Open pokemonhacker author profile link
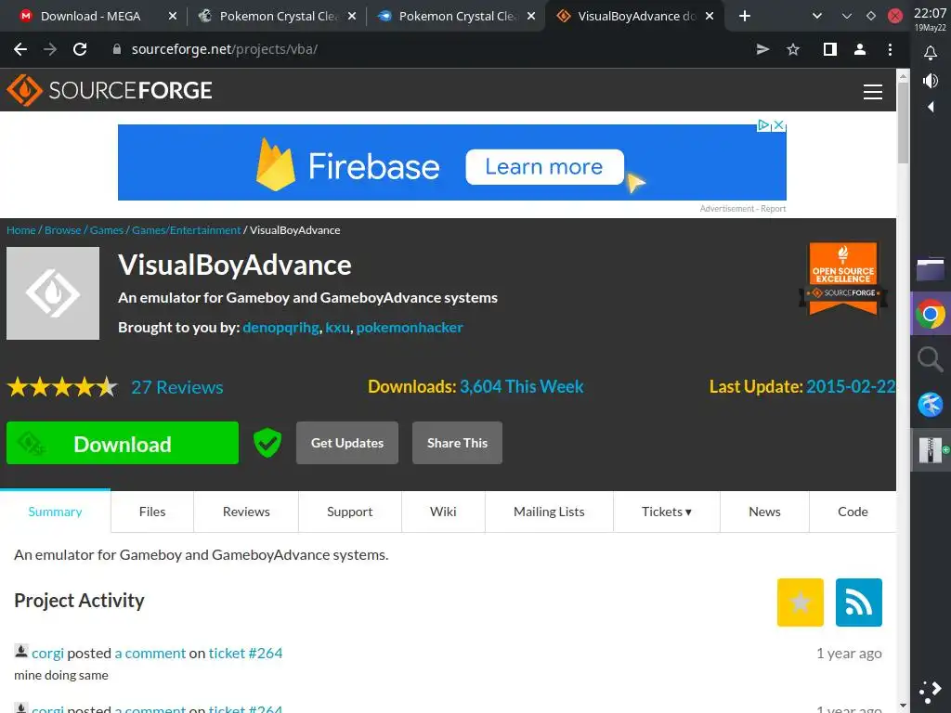 (x=410, y=328)
